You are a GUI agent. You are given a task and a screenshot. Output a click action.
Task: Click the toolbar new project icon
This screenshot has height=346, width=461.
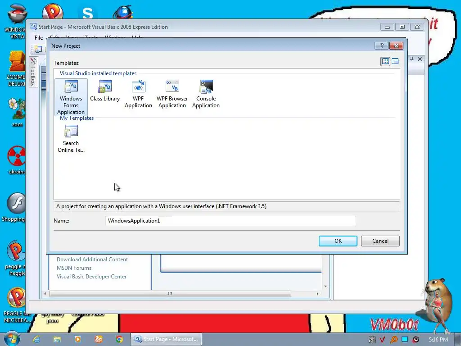click(x=38, y=49)
